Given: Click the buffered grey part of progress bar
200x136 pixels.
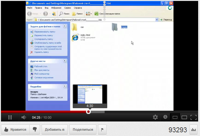Looking at the screenshot, I should coord(98,112).
